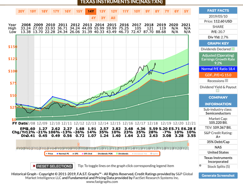The image size is (243, 184).
Task: Select the 19Y time range tab
Action: [33, 11]
